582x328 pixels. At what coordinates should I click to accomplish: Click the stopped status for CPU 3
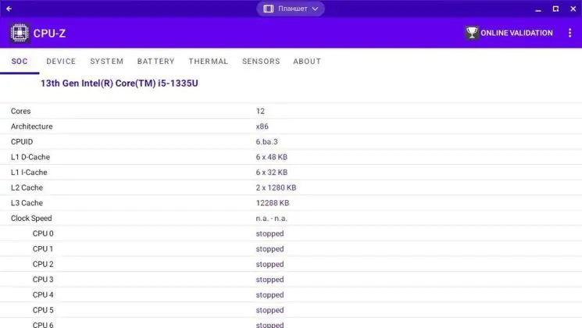(x=270, y=280)
